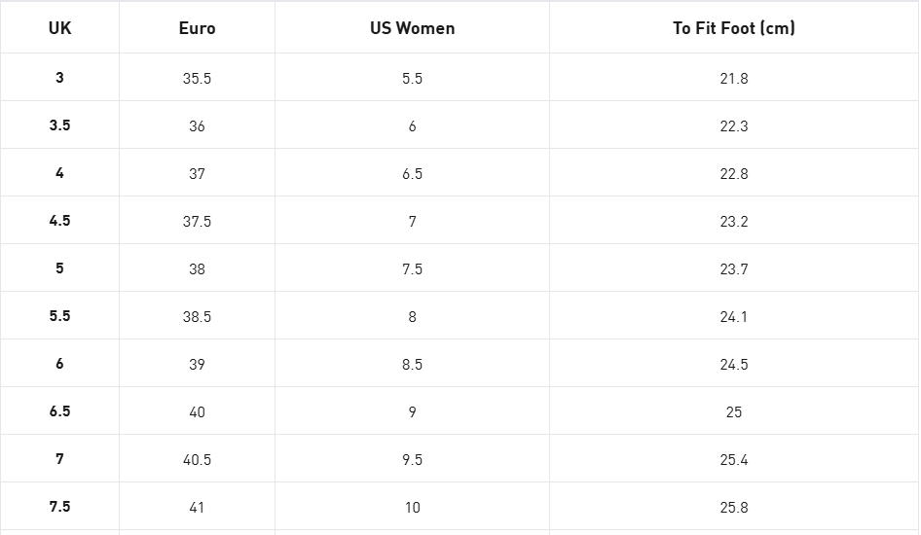Click foot length 21.8 cell
This screenshot has width=921, height=535.
pos(734,78)
